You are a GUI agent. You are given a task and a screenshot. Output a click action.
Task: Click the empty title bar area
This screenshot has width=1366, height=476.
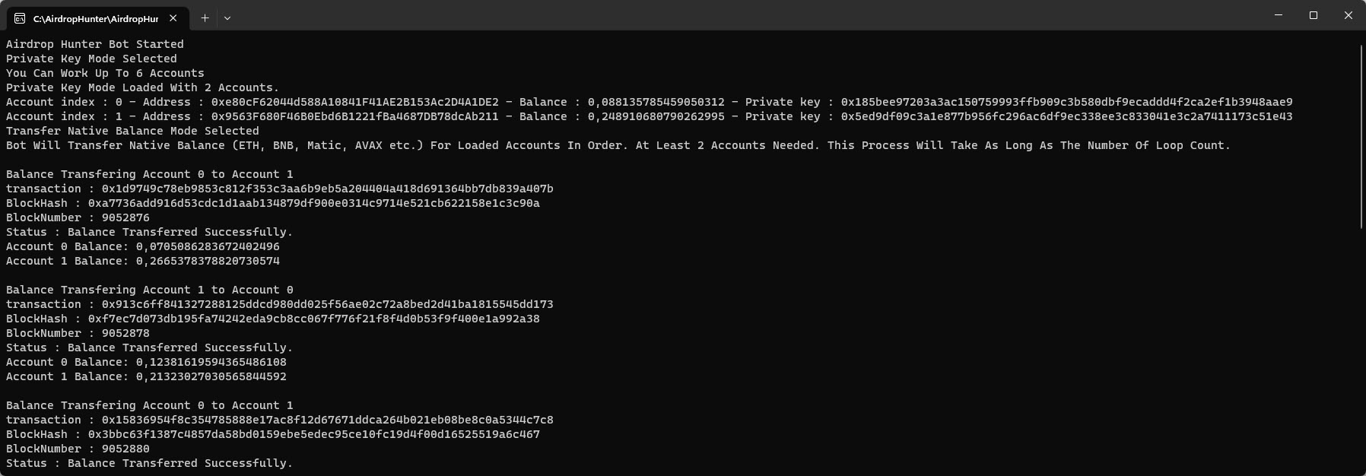coord(685,15)
